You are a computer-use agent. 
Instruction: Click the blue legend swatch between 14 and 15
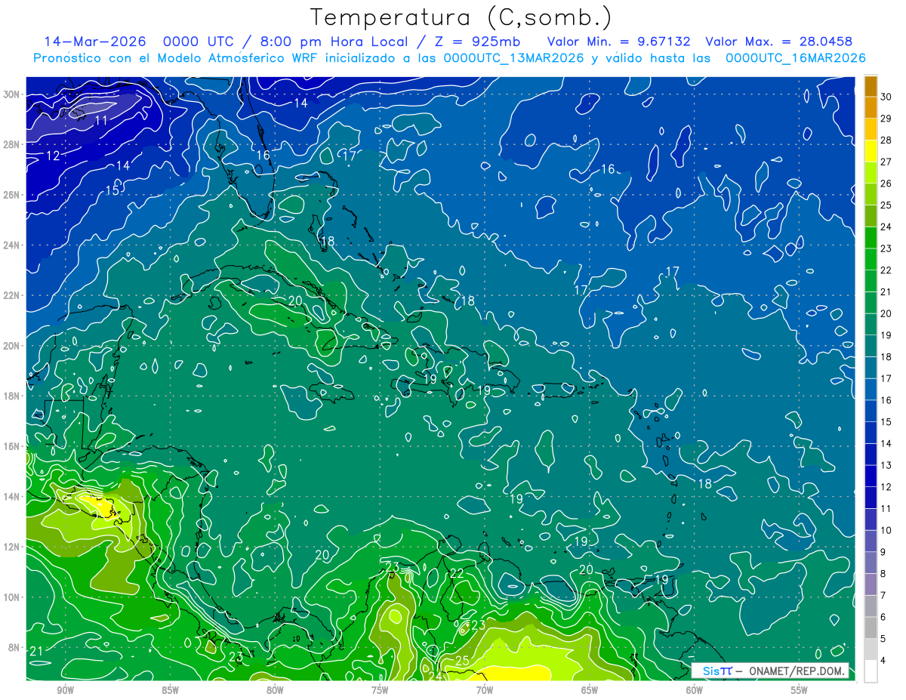coord(871,433)
